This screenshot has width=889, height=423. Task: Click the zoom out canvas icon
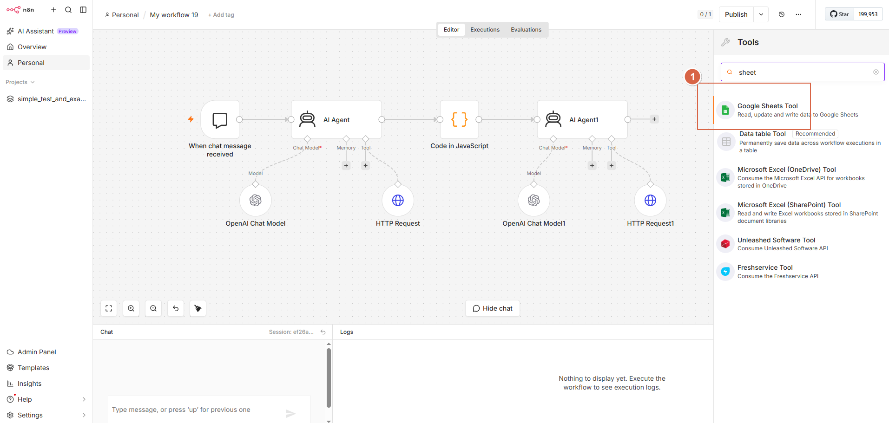click(x=153, y=308)
